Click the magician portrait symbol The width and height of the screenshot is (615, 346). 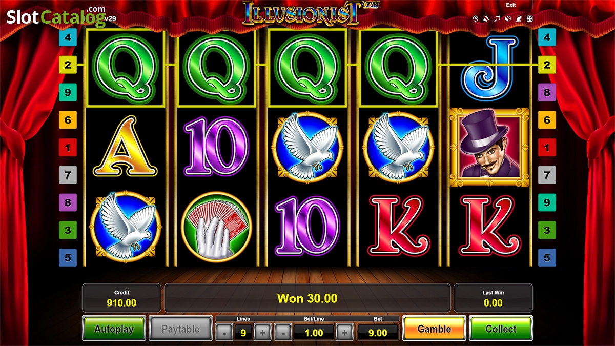click(x=489, y=147)
